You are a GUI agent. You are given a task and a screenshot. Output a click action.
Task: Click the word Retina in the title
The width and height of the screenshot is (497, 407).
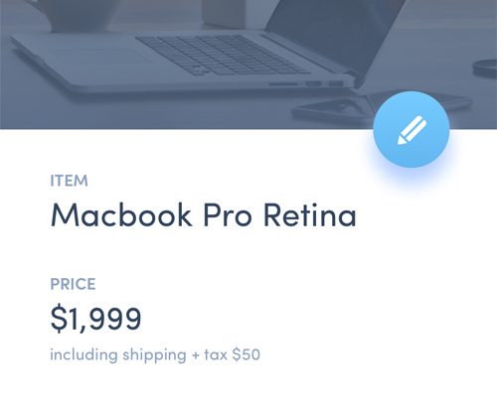coord(310,215)
